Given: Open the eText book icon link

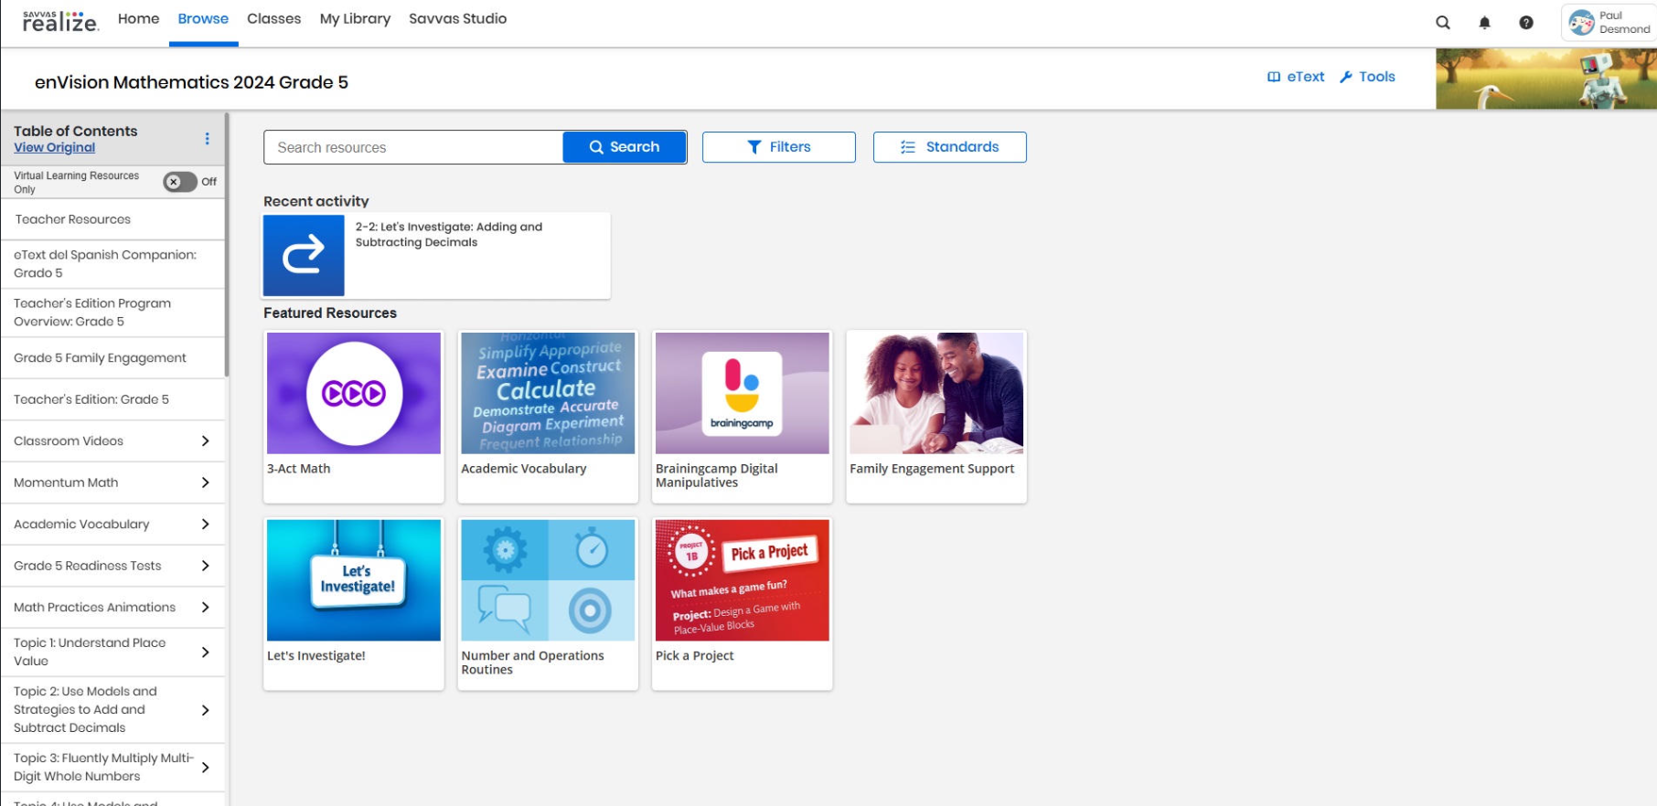Looking at the screenshot, I should click(1296, 77).
